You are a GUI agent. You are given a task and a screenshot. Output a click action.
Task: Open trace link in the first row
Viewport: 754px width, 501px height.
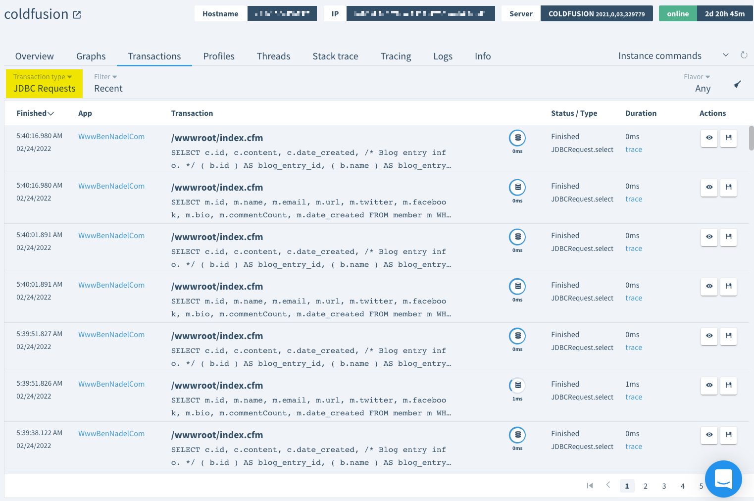point(633,150)
